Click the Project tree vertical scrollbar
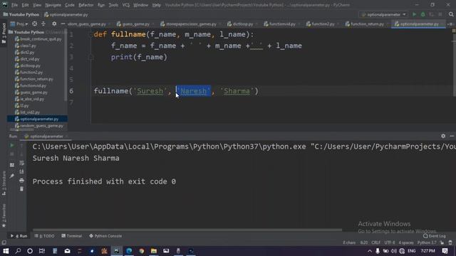Viewport: 456px width, 256px height. coord(66,65)
